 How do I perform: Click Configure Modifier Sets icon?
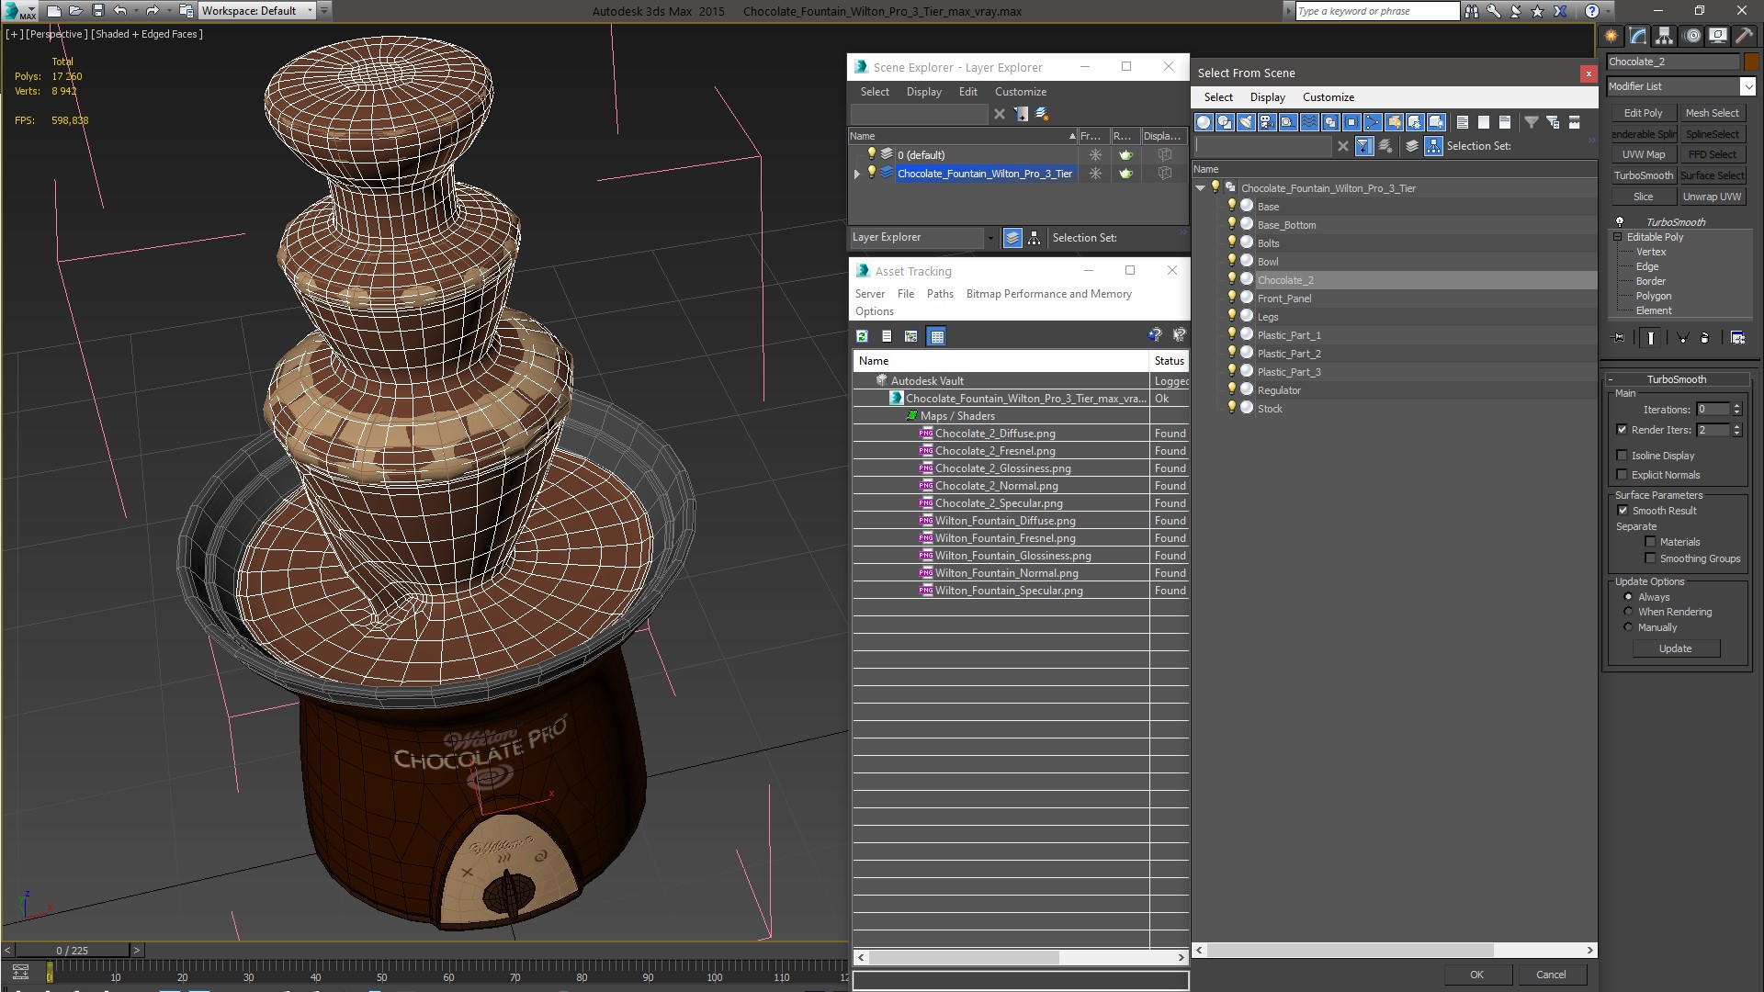click(x=1737, y=338)
